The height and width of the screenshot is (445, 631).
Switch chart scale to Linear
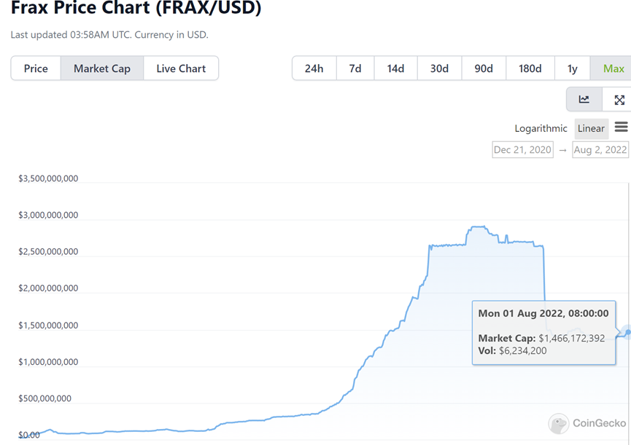pyautogui.click(x=591, y=128)
